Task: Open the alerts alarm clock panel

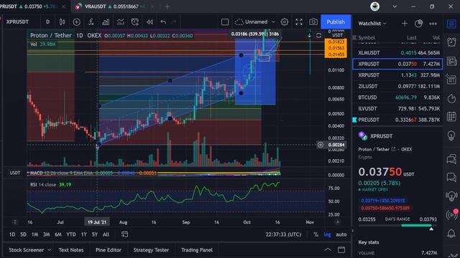Action: coord(451,42)
